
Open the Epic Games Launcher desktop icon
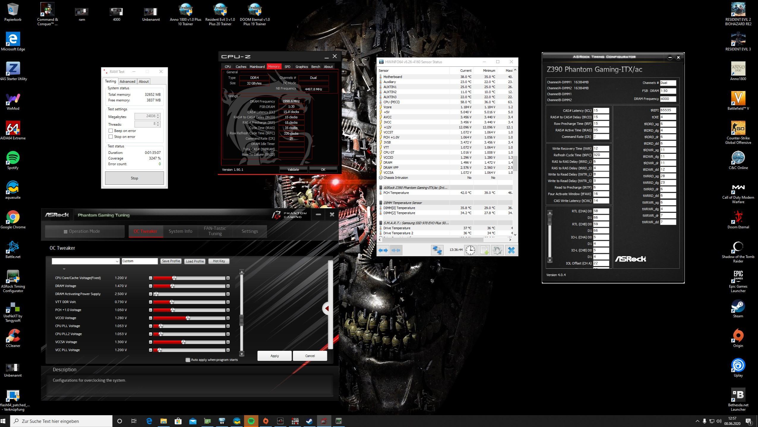tap(738, 281)
